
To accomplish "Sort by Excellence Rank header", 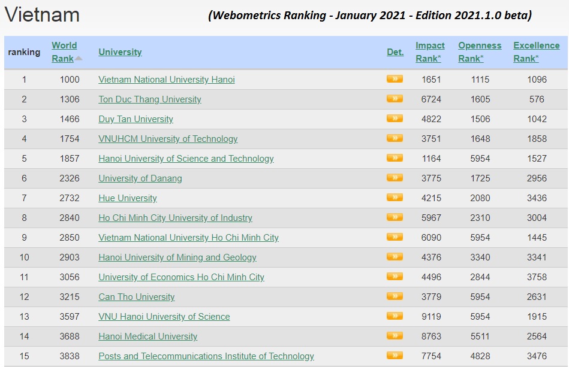I will point(536,51).
